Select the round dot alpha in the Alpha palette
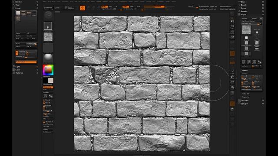This screenshot has width=278, height=156. coord(257,32)
